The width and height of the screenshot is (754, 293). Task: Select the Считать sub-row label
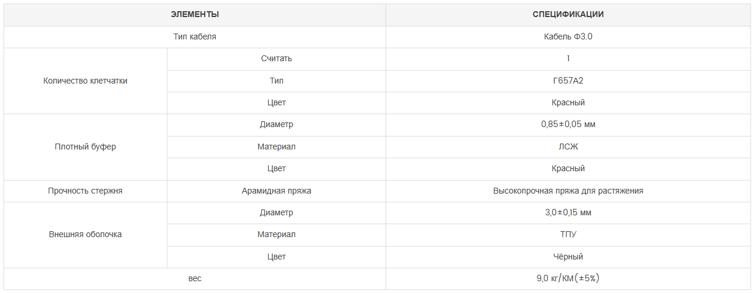[x=276, y=58]
